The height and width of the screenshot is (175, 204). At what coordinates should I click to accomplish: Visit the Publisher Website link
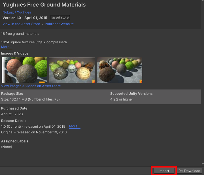(59, 24)
